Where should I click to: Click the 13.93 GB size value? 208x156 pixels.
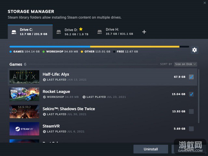point(179,111)
